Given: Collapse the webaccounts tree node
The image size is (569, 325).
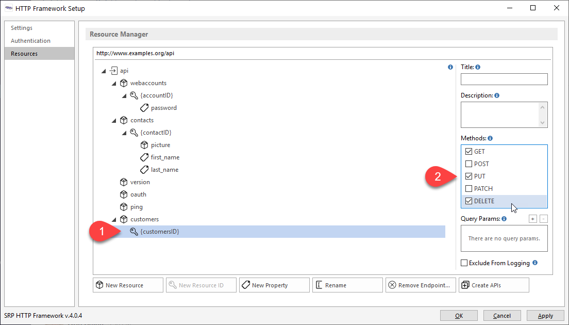Looking at the screenshot, I should tap(114, 83).
